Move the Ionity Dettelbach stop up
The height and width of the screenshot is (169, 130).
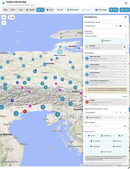pyautogui.click(x=117, y=67)
